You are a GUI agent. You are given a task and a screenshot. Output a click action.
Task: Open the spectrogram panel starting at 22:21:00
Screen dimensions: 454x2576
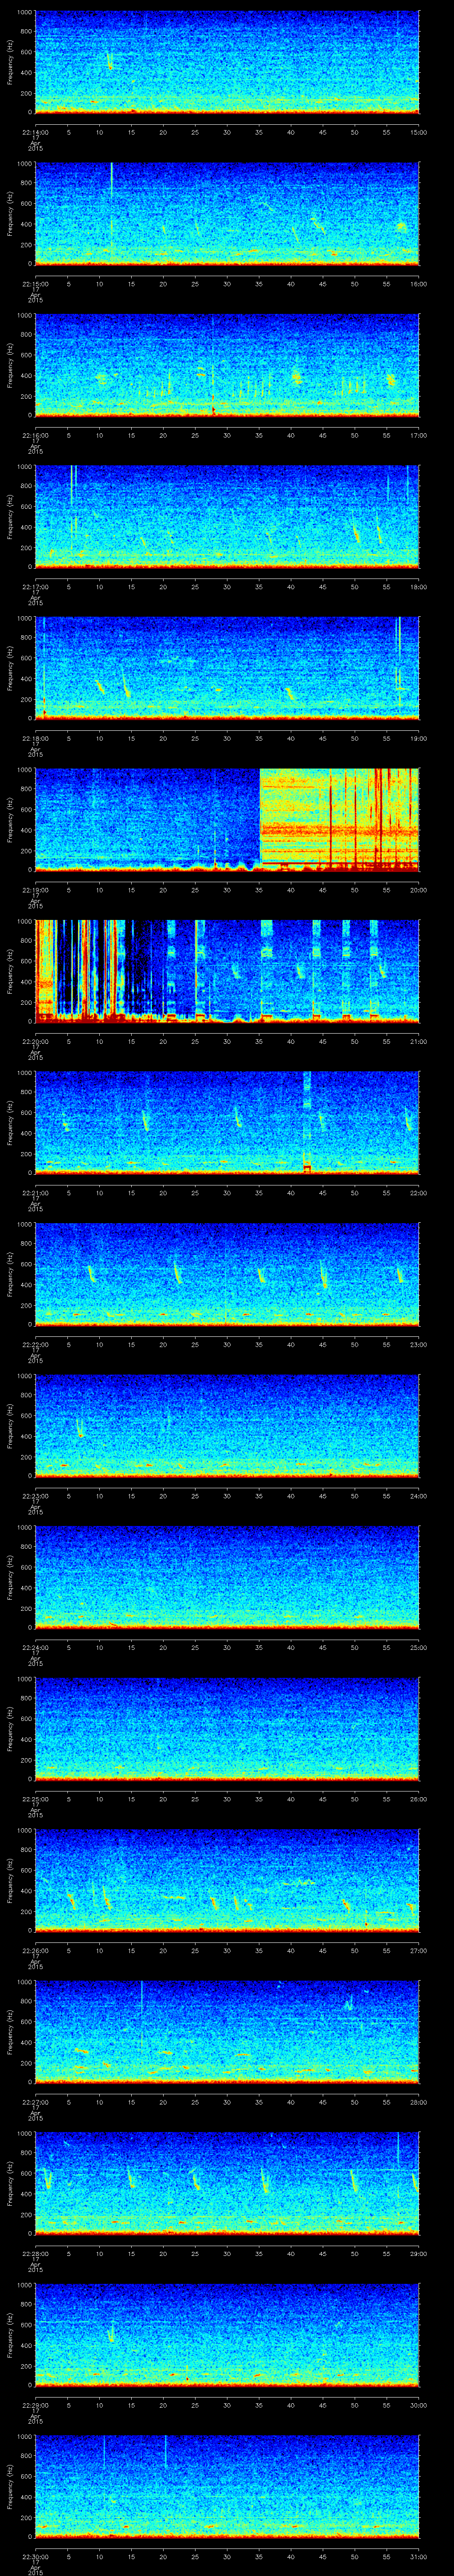tap(227, 1123)
